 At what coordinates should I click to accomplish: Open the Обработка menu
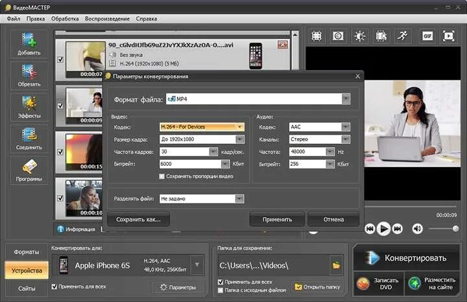65,19
